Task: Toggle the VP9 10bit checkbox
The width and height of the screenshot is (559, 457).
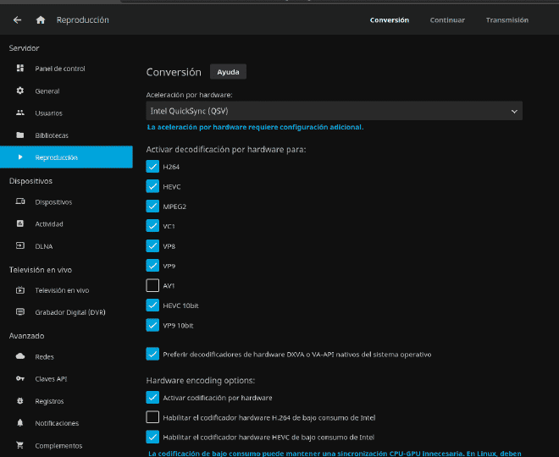Action: (x=152, y=325)
